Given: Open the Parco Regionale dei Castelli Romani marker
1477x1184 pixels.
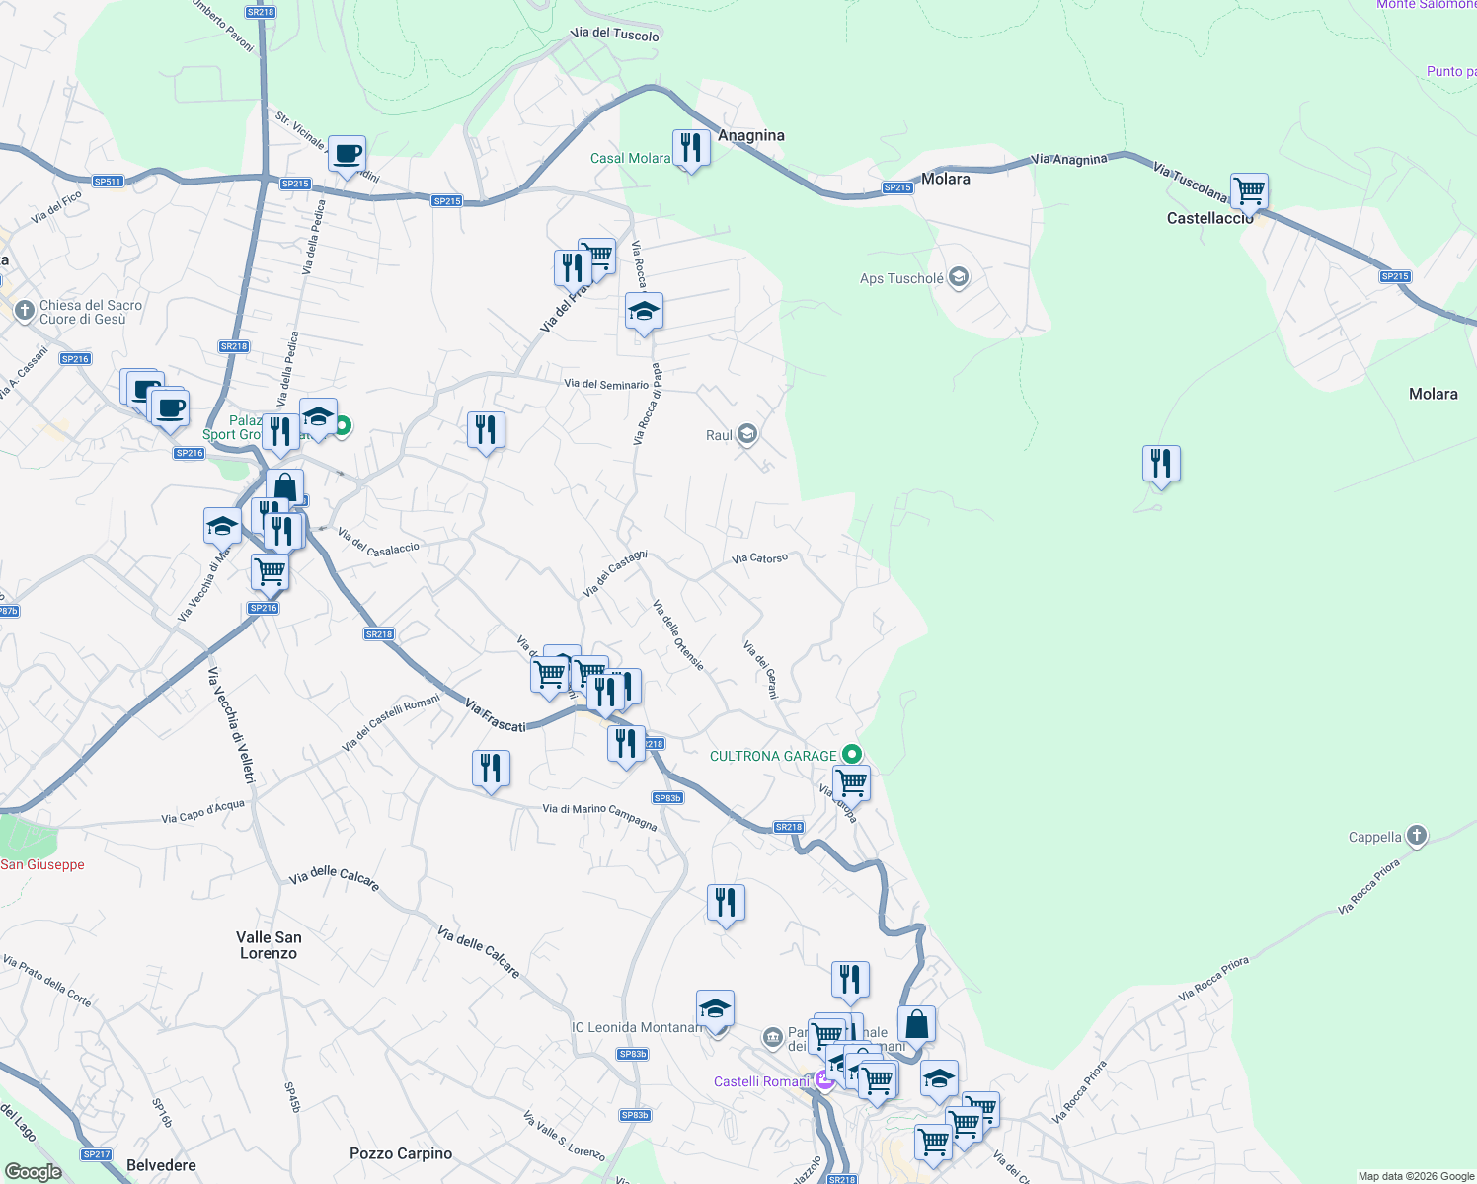Looking at the screenshot, I should click(773, 1038).
